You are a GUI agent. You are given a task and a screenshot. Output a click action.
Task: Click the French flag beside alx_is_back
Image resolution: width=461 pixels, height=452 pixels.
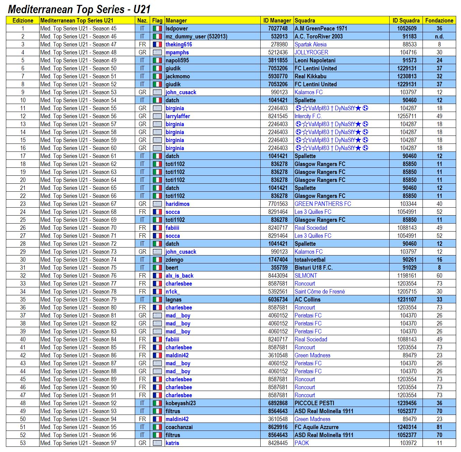(x=157, y=276)
